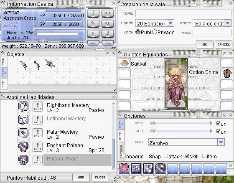Select the Poison React skill row
This screenshot has width=234, height=183.
(77, 160)
